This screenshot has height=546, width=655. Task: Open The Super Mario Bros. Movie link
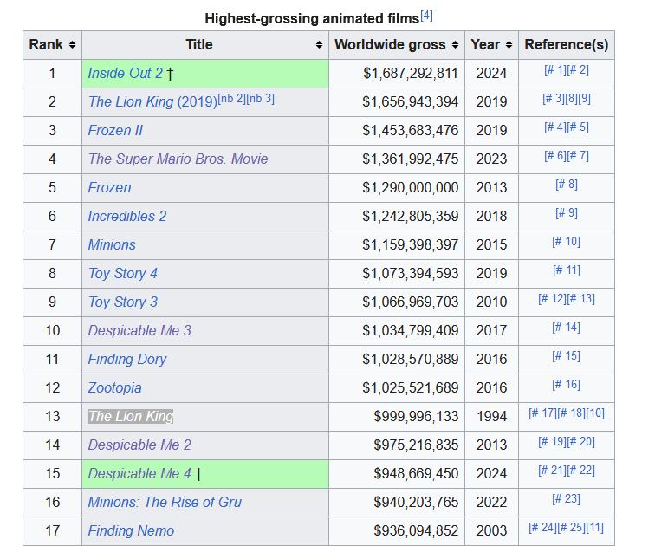pyautogui.click(x=178, y=159)
